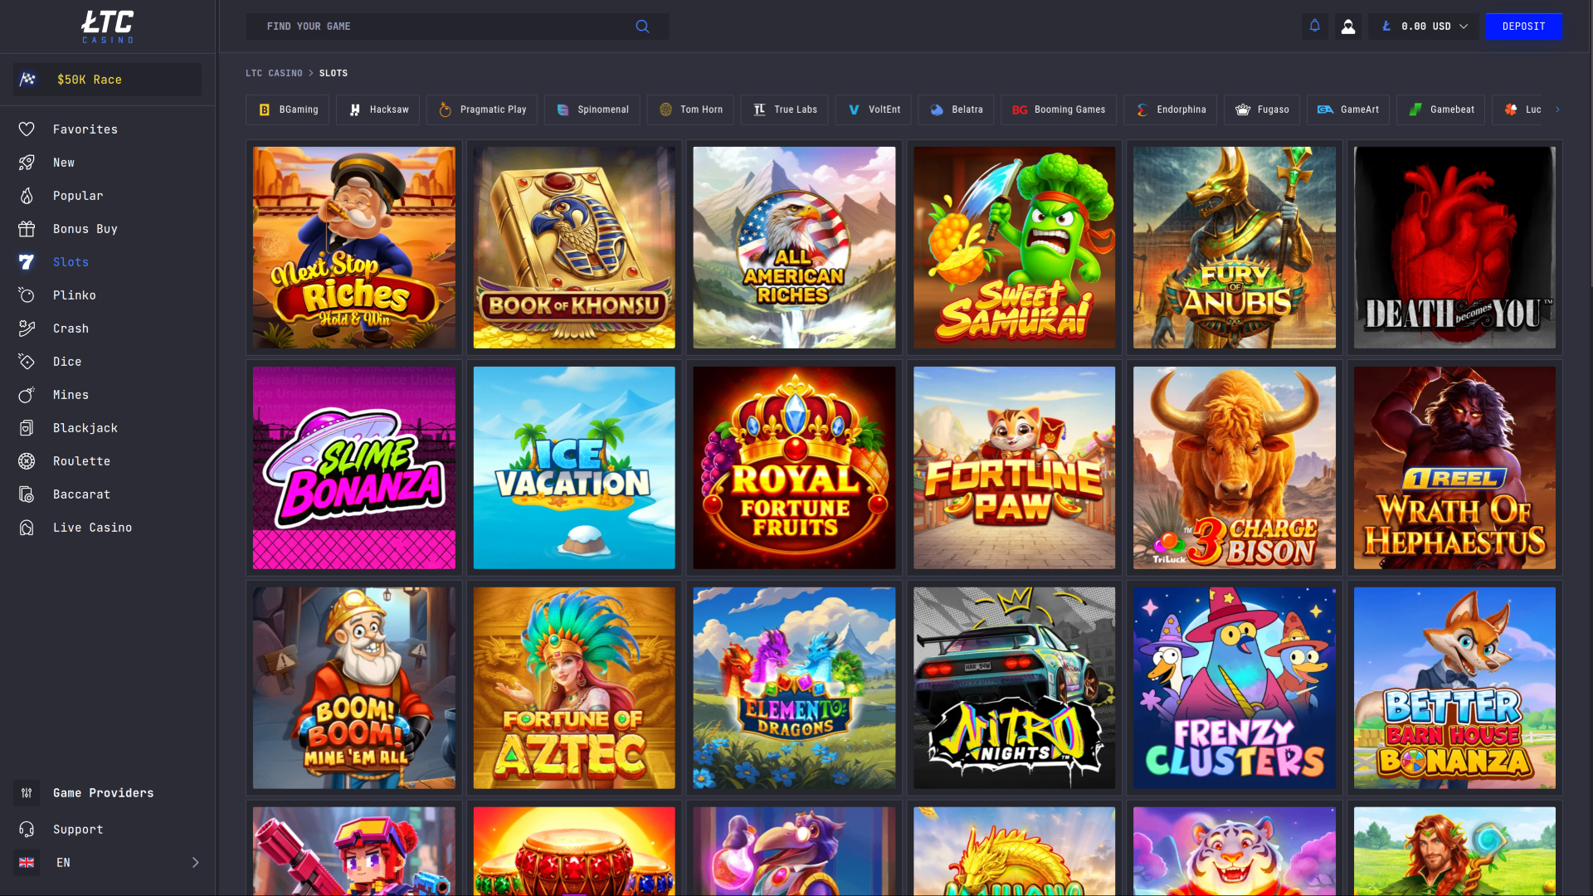Click the Crash icon in sidebar
This screenshot has width=1593, height=896.
coord(27,329)
